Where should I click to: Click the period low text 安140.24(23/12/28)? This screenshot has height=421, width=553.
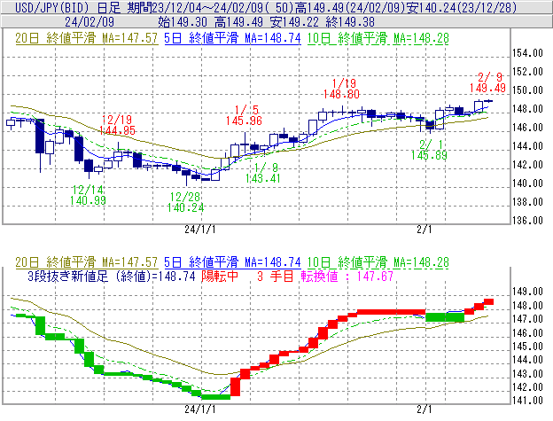462,7
